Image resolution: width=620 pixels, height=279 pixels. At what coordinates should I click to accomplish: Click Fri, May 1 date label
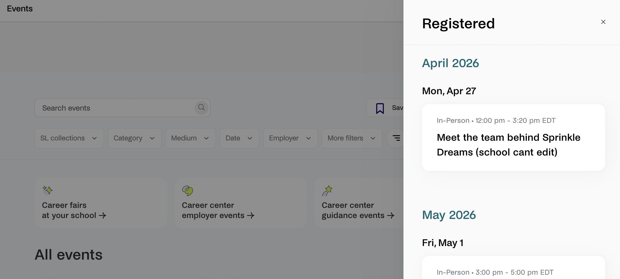(x=443, y=243)
